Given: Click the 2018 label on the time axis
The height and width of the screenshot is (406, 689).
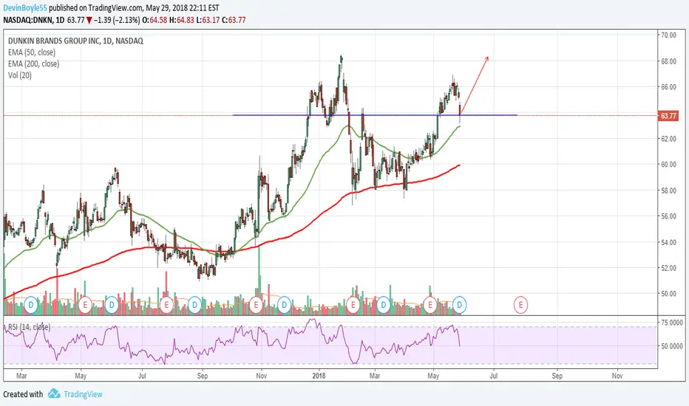Looking at the screenshot, I should [319, 376].
